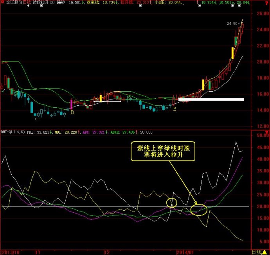The image size is (270, 255).
Task: Click the 45.00 label on the DMI axis
Action: 263,147
